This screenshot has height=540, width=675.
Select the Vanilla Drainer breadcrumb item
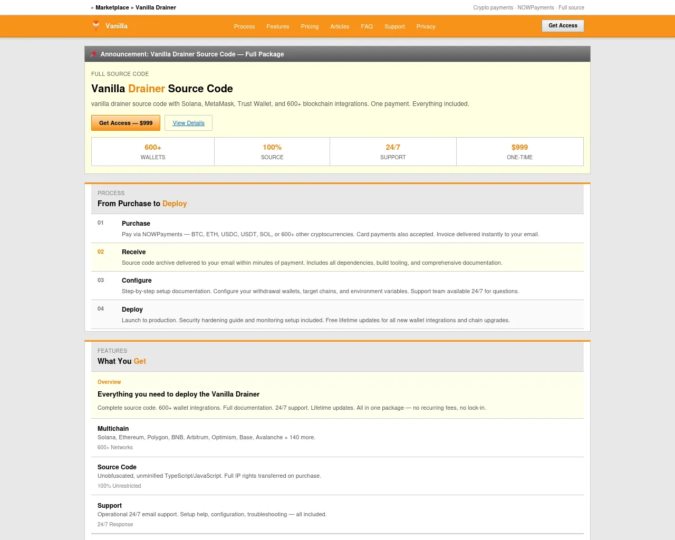[x=156, y=7]
